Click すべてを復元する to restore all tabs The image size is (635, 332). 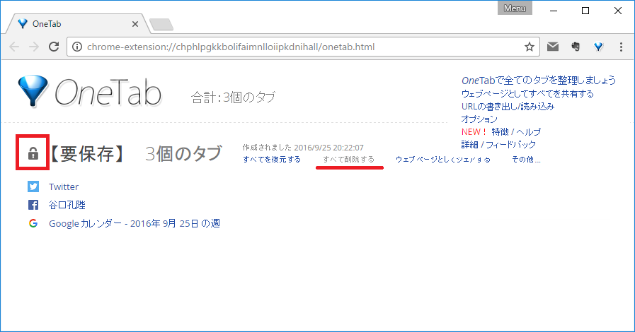(271, 160)
